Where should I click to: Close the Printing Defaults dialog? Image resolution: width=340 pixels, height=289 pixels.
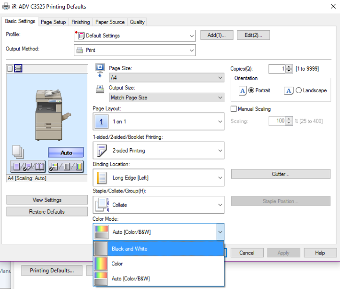pyautogui.click(x=333, y=6)
